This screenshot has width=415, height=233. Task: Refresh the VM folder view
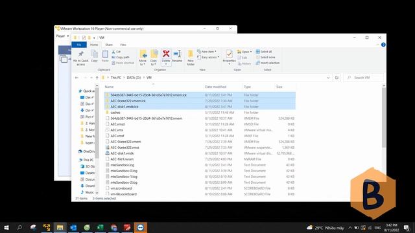coord(337,78)
